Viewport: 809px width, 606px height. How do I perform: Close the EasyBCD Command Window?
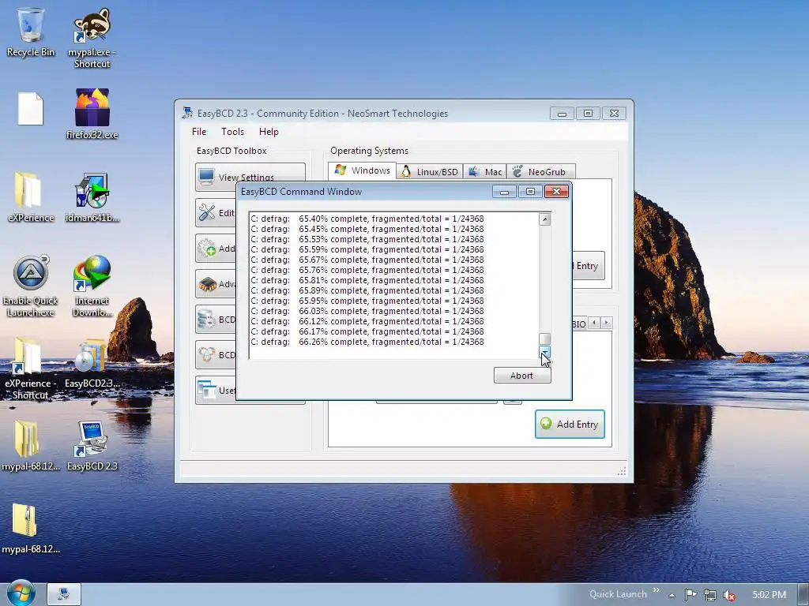click(x=557, y=192)
